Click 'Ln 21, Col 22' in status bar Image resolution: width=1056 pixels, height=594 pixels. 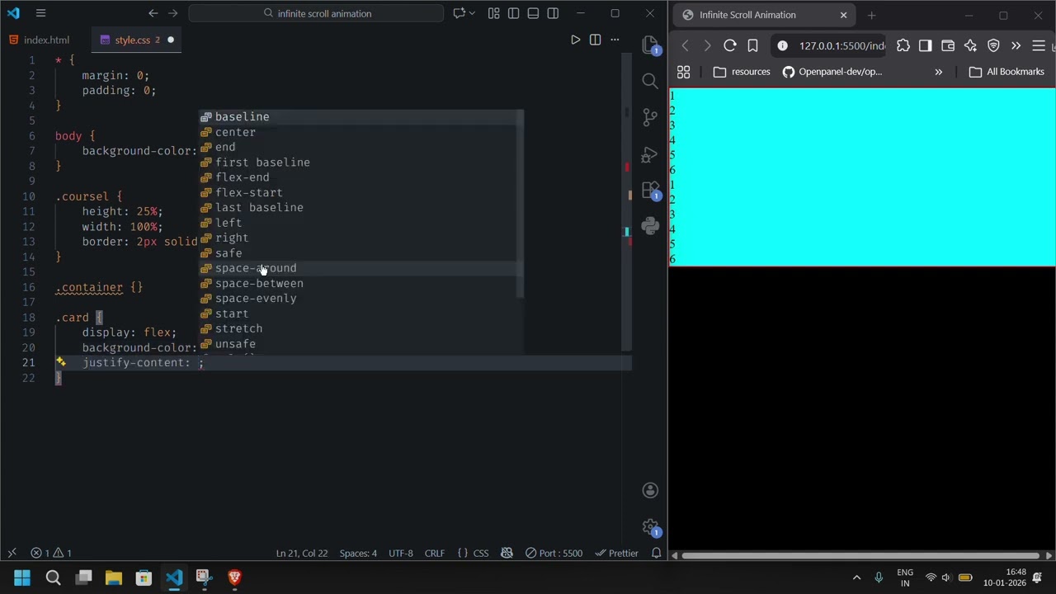302,553
